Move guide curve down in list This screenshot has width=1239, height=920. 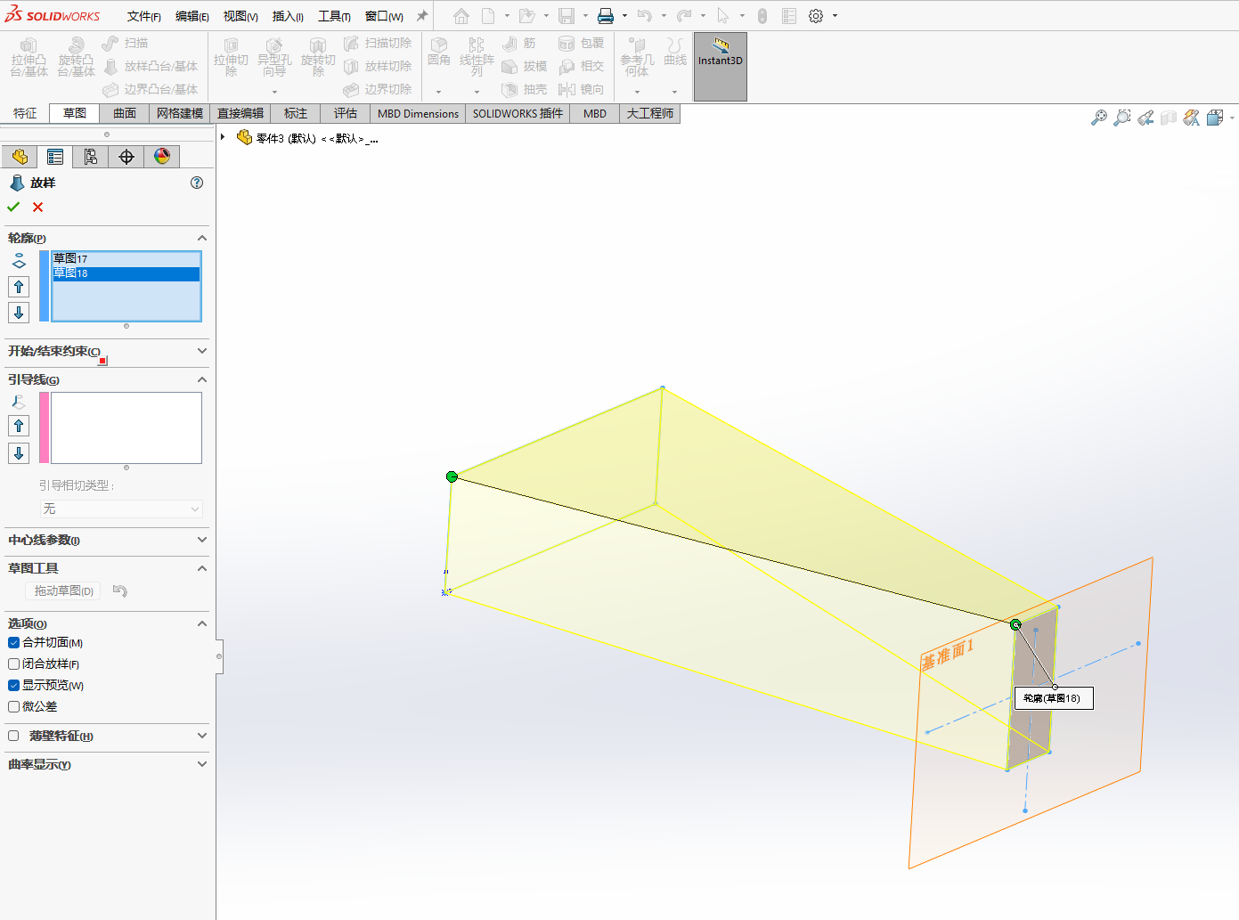pos(19,453)
